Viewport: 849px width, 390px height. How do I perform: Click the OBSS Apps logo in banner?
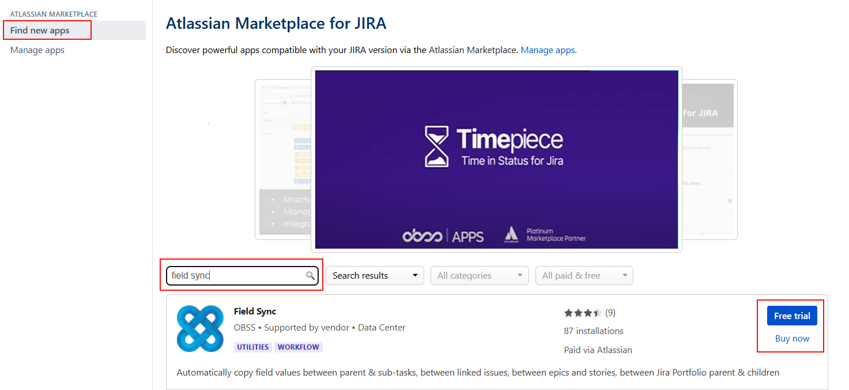point(443,235)
